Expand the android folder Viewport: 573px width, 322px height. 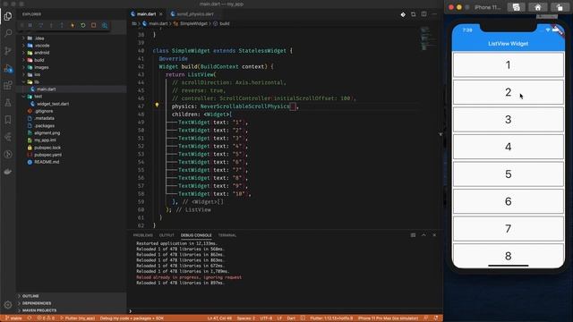[24, 53]
